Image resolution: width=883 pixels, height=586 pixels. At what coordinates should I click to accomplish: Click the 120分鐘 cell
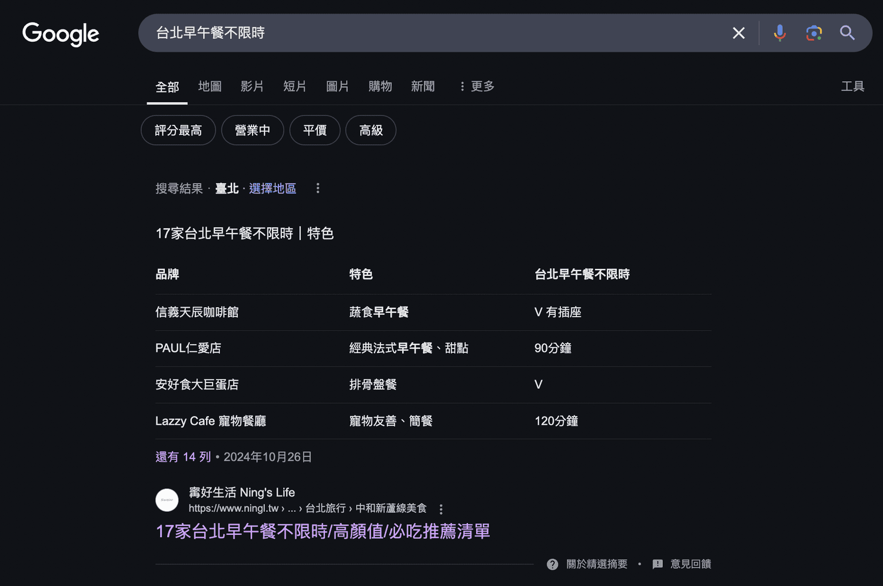[556, 421]
